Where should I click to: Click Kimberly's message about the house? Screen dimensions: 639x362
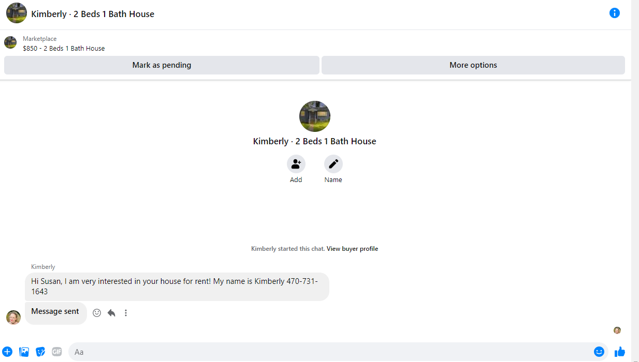[x=177, y=286]
